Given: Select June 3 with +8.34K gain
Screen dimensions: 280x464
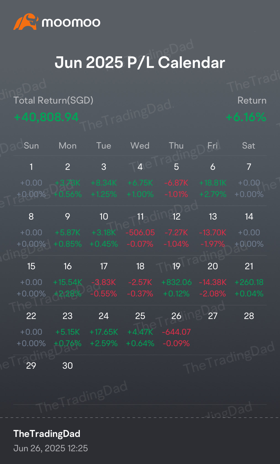Looking at the screenshot, I should click(104, 181).
